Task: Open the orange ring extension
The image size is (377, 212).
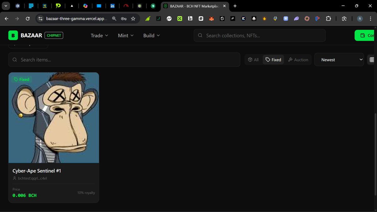Action: (x=307, y=19)
